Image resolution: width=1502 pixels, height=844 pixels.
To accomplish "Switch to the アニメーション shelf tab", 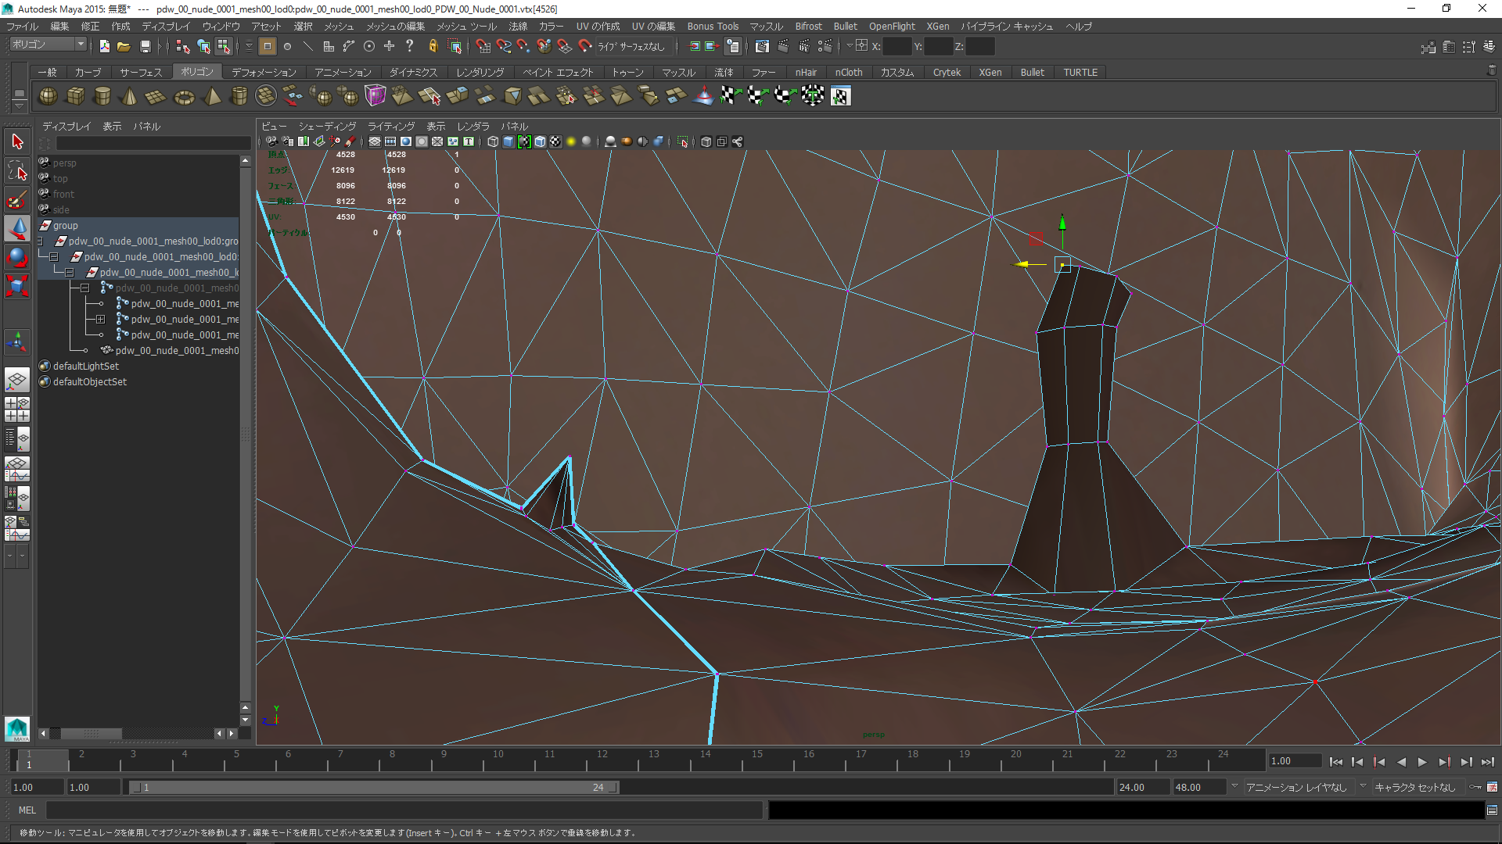I will 343,73.
